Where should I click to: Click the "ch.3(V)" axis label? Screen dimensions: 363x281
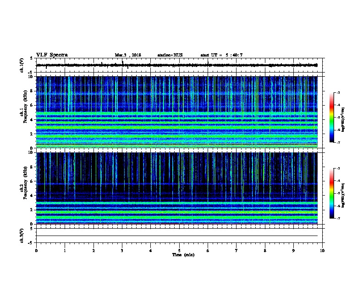click(22, 236)
